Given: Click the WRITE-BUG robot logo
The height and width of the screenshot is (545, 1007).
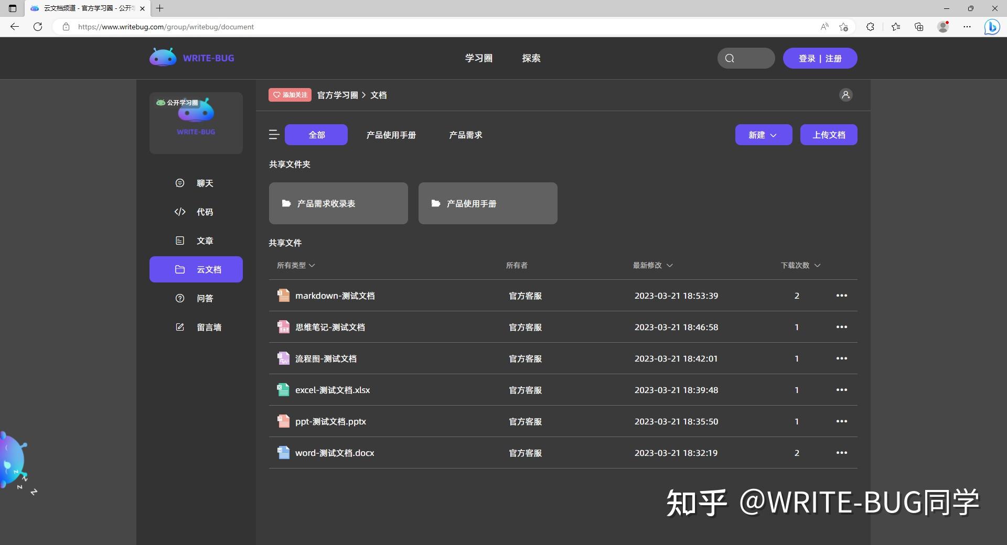Looking at the screenshot, I should click(163, 57).
